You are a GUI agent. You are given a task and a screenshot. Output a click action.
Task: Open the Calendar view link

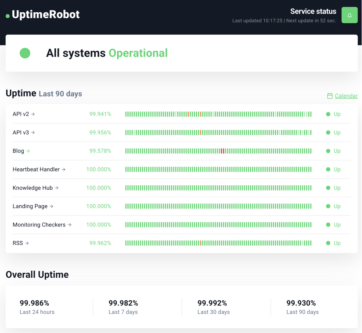click(x=346, y=96)
